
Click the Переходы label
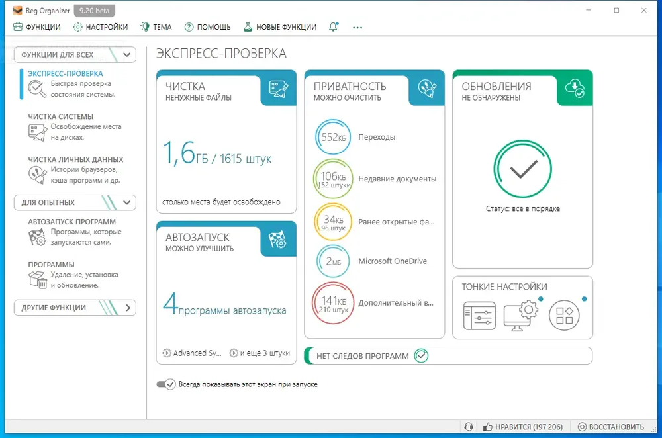point(377,137)
